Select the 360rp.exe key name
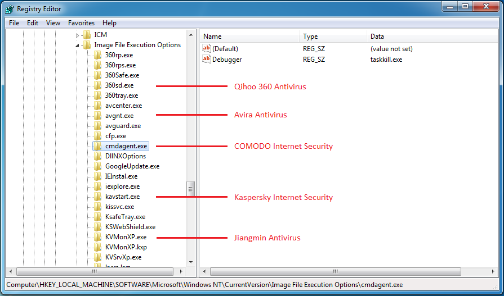 pyautogui.click(x=119, y=55)
